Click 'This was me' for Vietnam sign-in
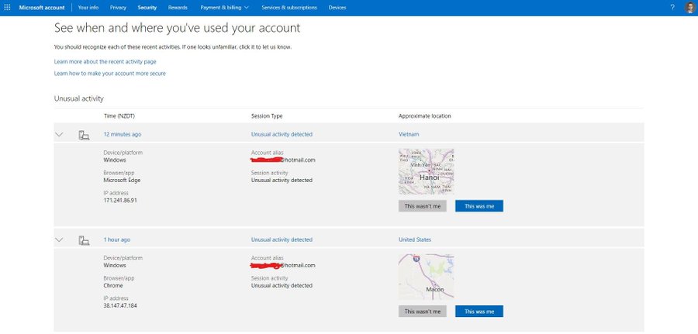This screenshot has width=698, height=334. click(x=479, y=206)
